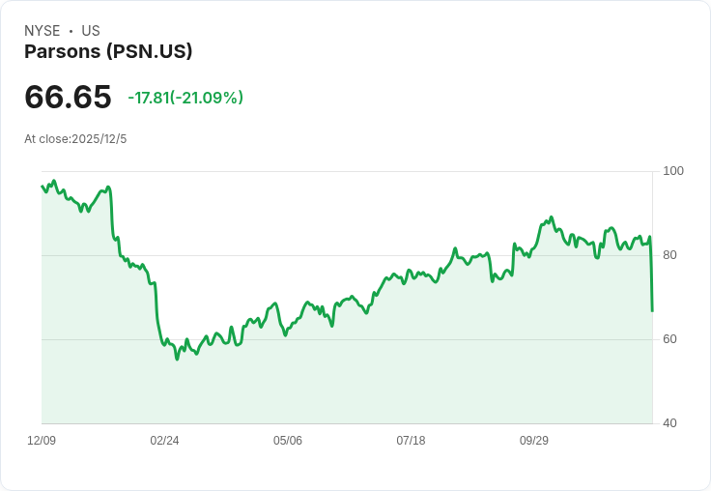This screenshot has height=491, width=711.
Task: Click the 05/06 date axis label
Action: (x=288, y=440)
